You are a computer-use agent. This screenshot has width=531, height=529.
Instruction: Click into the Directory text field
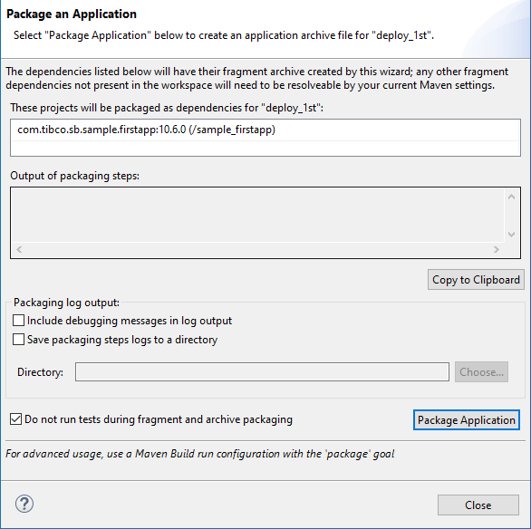262,372
